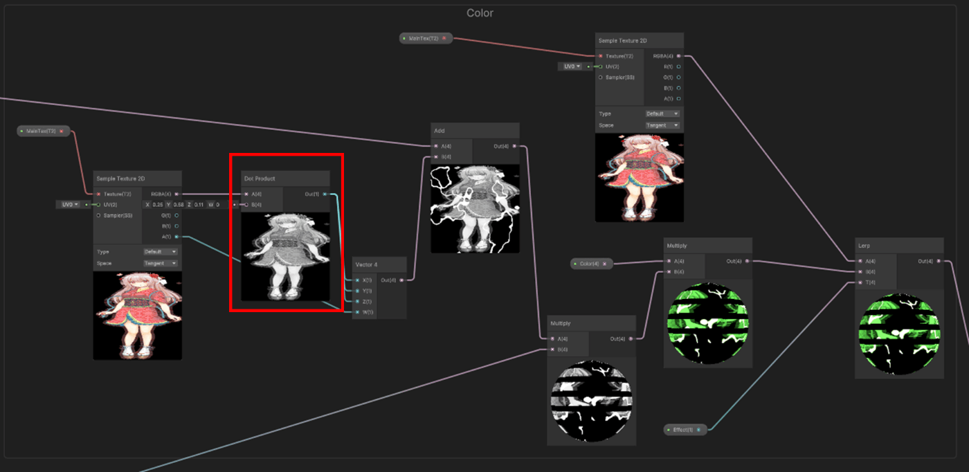Screen dimensions: 969x472
Task: Click B(4) port on grayscale-preview Multiply node
Action: [552, 350]
